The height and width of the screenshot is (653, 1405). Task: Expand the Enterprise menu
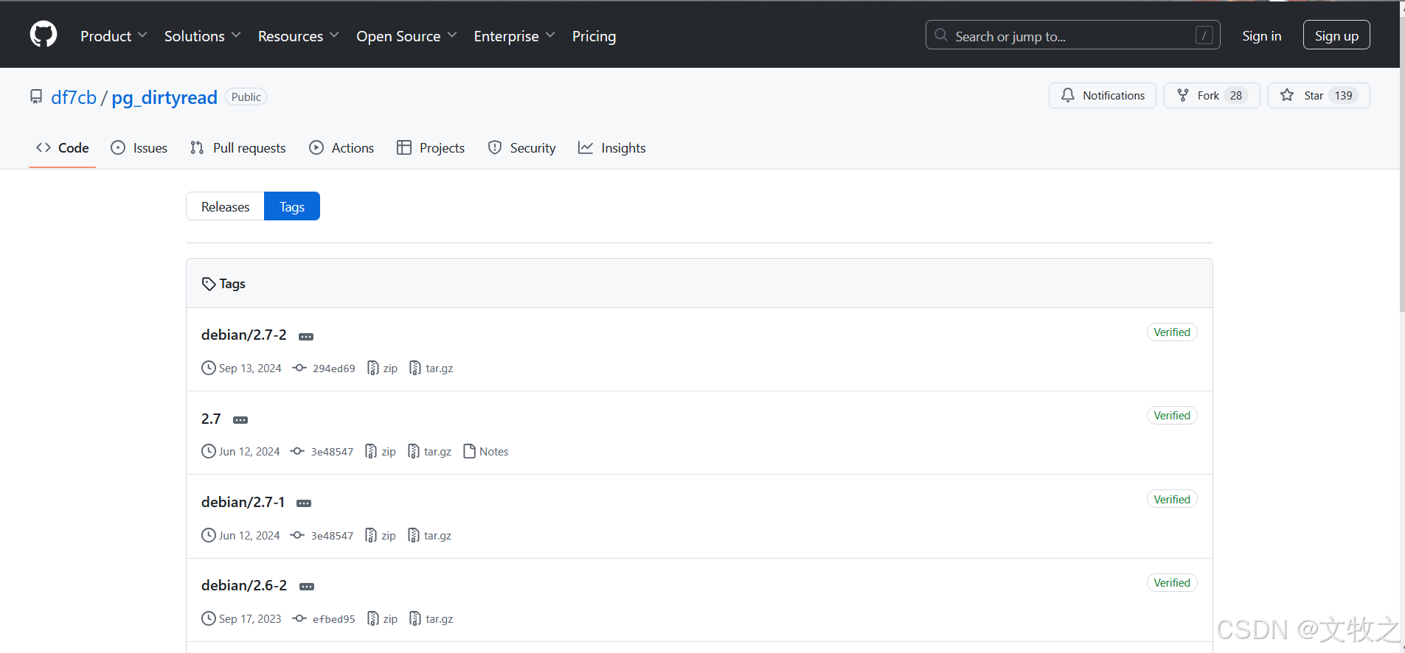pos(514,36)
